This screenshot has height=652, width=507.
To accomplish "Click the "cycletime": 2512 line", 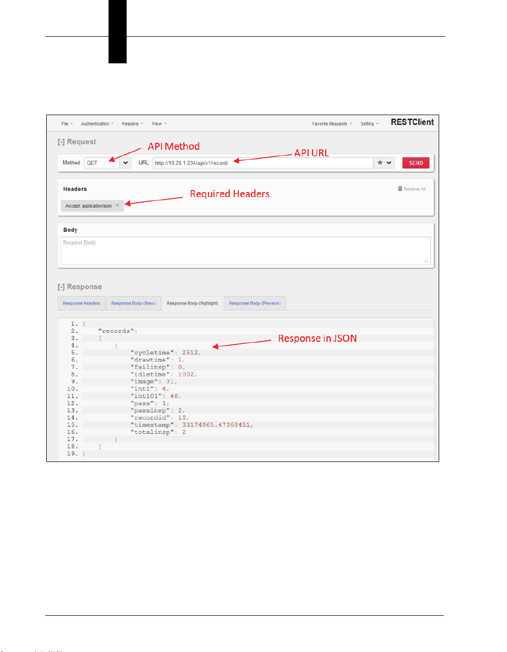I will [165, 353].
